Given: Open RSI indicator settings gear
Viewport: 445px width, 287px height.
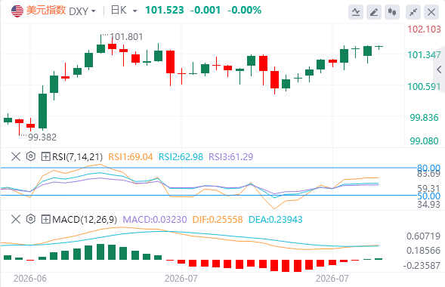Looking at the screenshot, I should 31,156.
